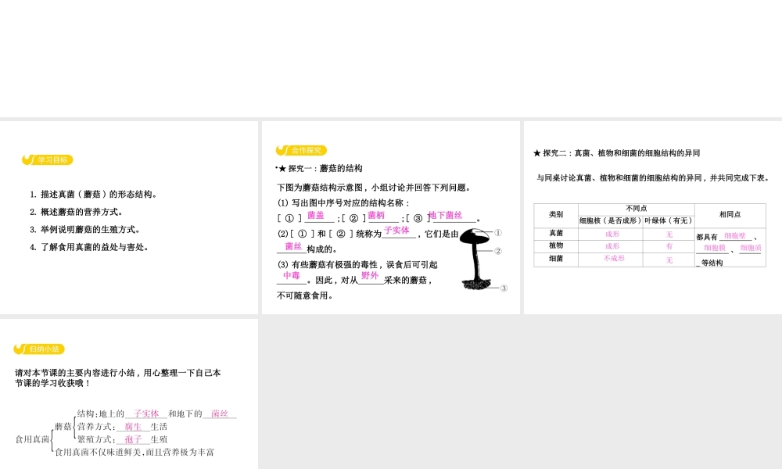Click pink 子实体 in question (2)
Image resolution: width=782 pixels, height=469 pixels.
coord(396,231)
